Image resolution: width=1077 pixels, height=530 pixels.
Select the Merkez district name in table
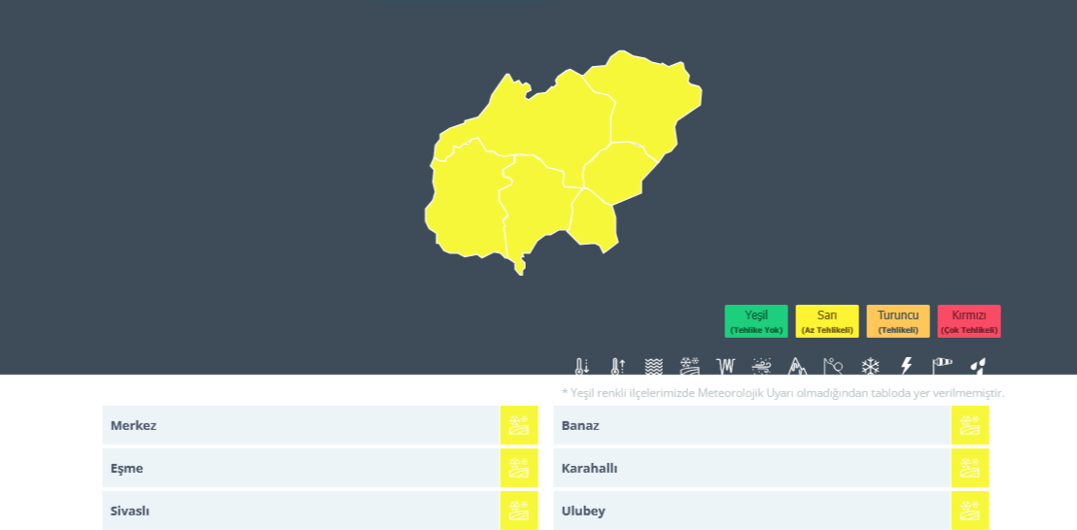coord(133,425)
